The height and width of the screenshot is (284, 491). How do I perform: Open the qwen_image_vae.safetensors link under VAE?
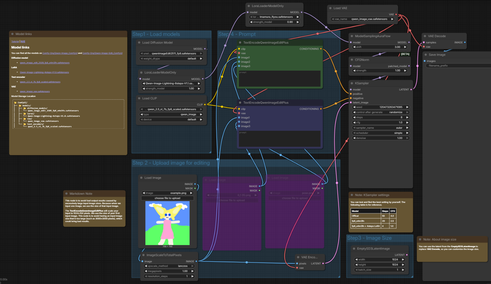35,92
